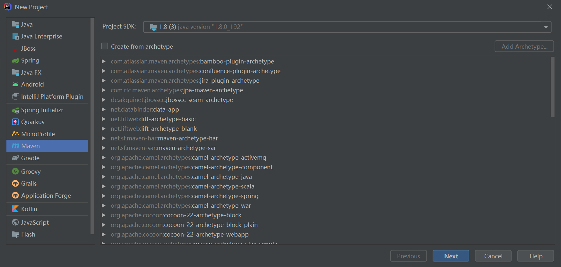The height and width of the screenshot is (267, 561).
Task: Select the Spring Initializr icon
Action: pyautogui.click(x=15, y=110)
